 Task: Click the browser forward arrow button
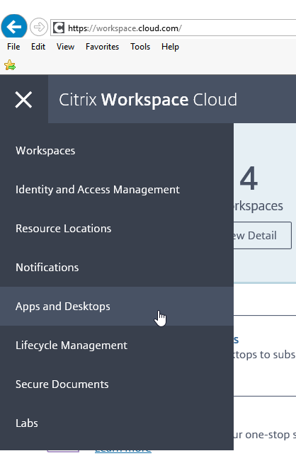click(39, 28)
